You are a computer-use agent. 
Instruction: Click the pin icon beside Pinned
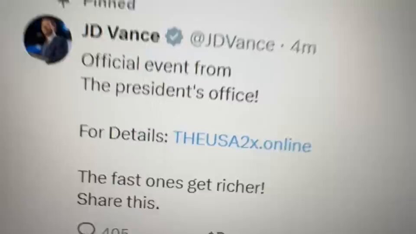pyautogui.click(x=64, y=3)
